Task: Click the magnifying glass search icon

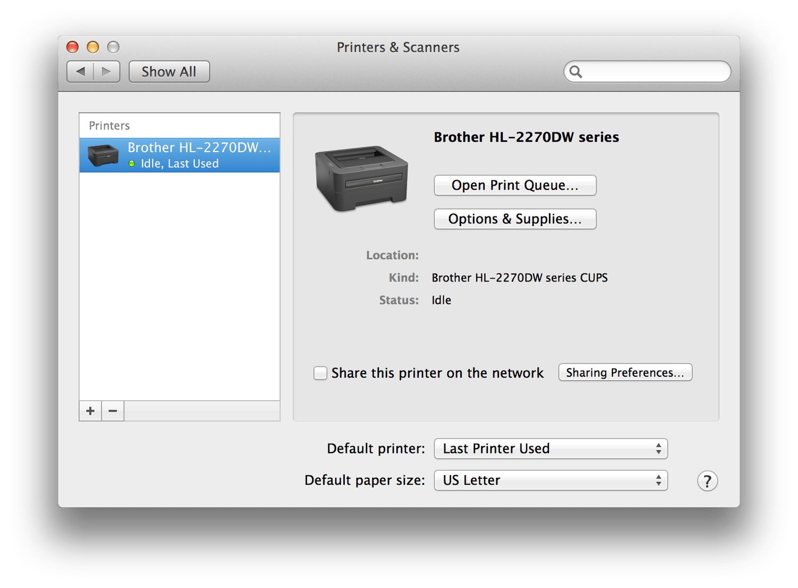Action: [576, 71]
